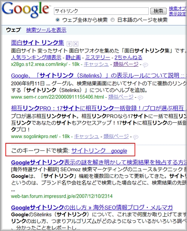Click the text このキーワードで検索:

pos(40,151)
